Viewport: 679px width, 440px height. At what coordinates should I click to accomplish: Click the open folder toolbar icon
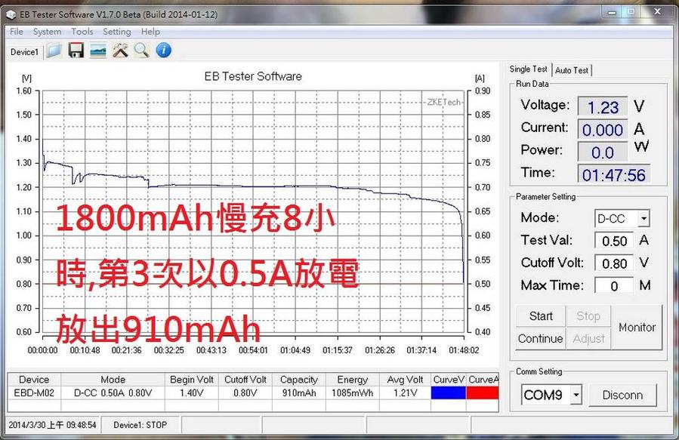53,51
